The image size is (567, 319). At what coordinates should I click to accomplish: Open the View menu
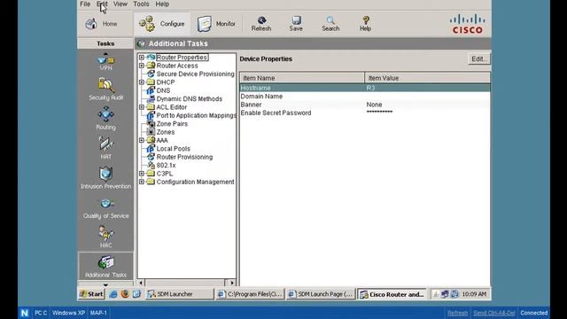click(x=120, y=4)
